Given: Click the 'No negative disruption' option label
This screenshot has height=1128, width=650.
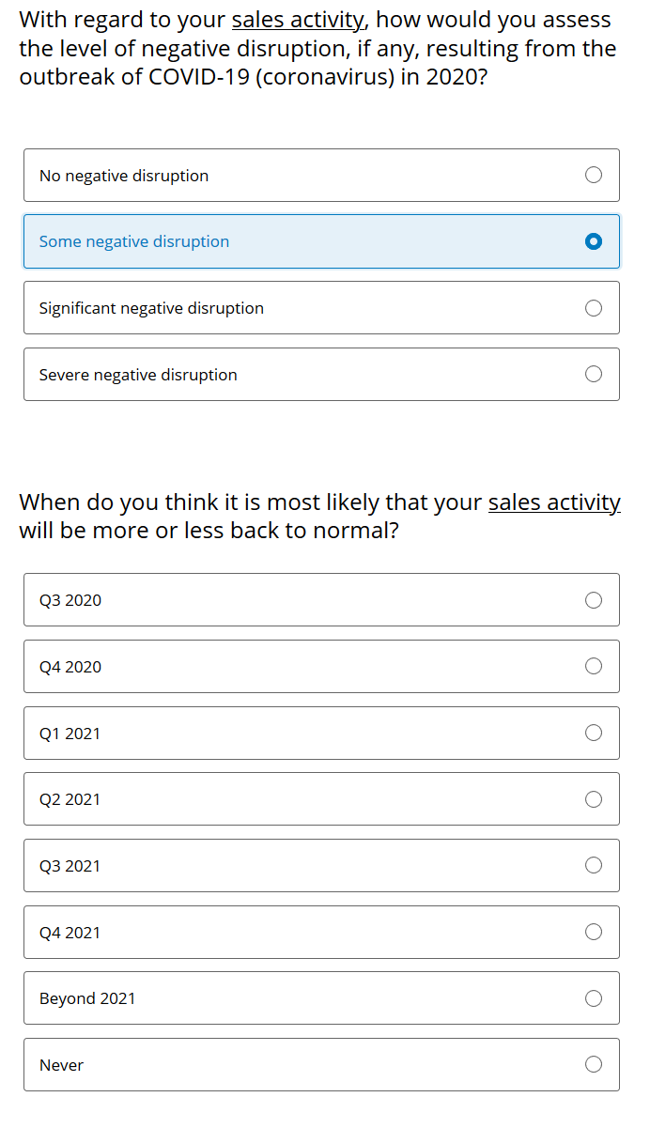Looking at the screenshot, I should click(124, 176).
